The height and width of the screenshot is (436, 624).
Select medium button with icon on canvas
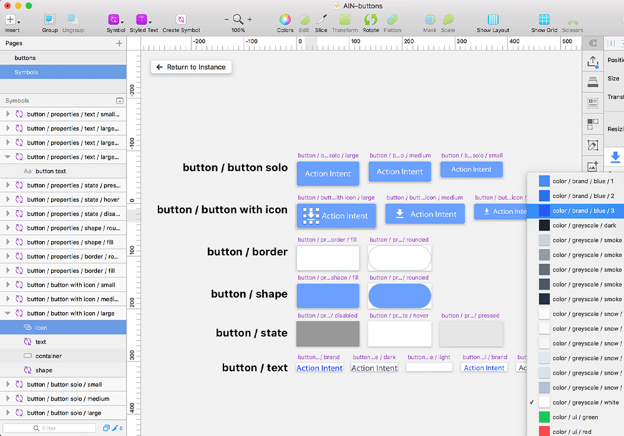[x=425, y=214]
